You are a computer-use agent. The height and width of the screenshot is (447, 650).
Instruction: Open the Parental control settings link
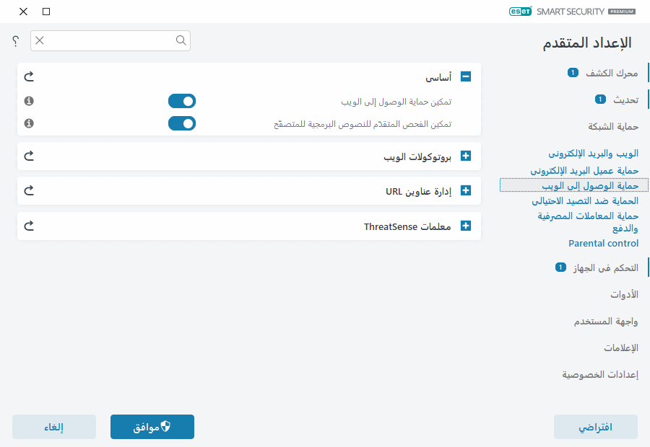(x=603, y=243)
